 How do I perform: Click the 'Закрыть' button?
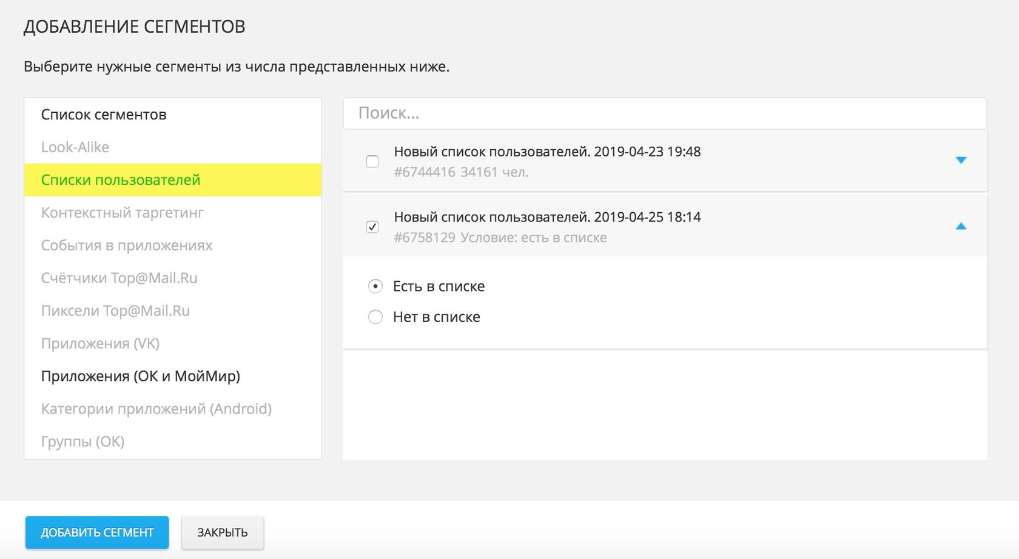tap(223, 532)
